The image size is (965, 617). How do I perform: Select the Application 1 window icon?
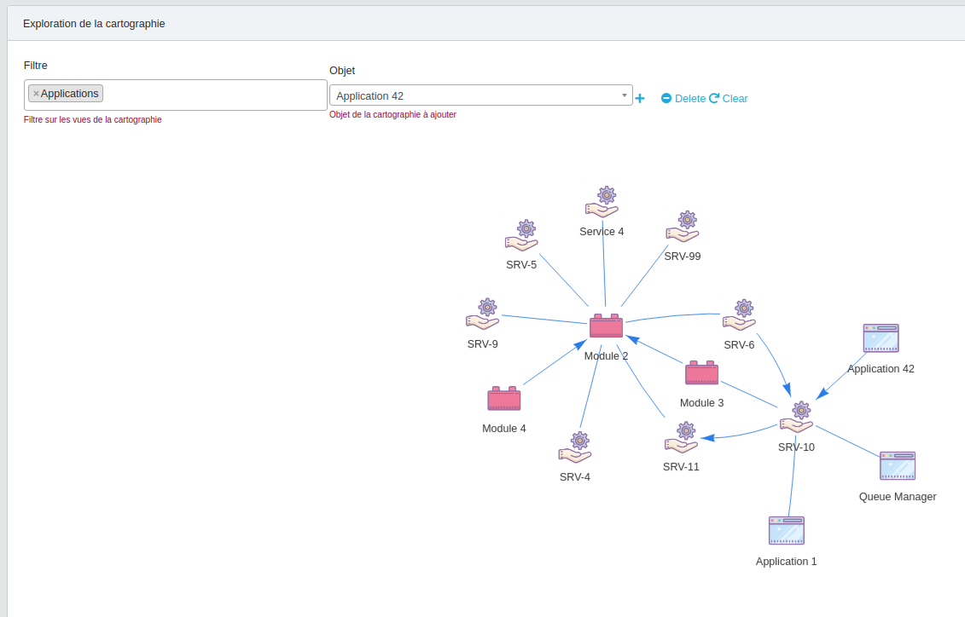(786, 530)
